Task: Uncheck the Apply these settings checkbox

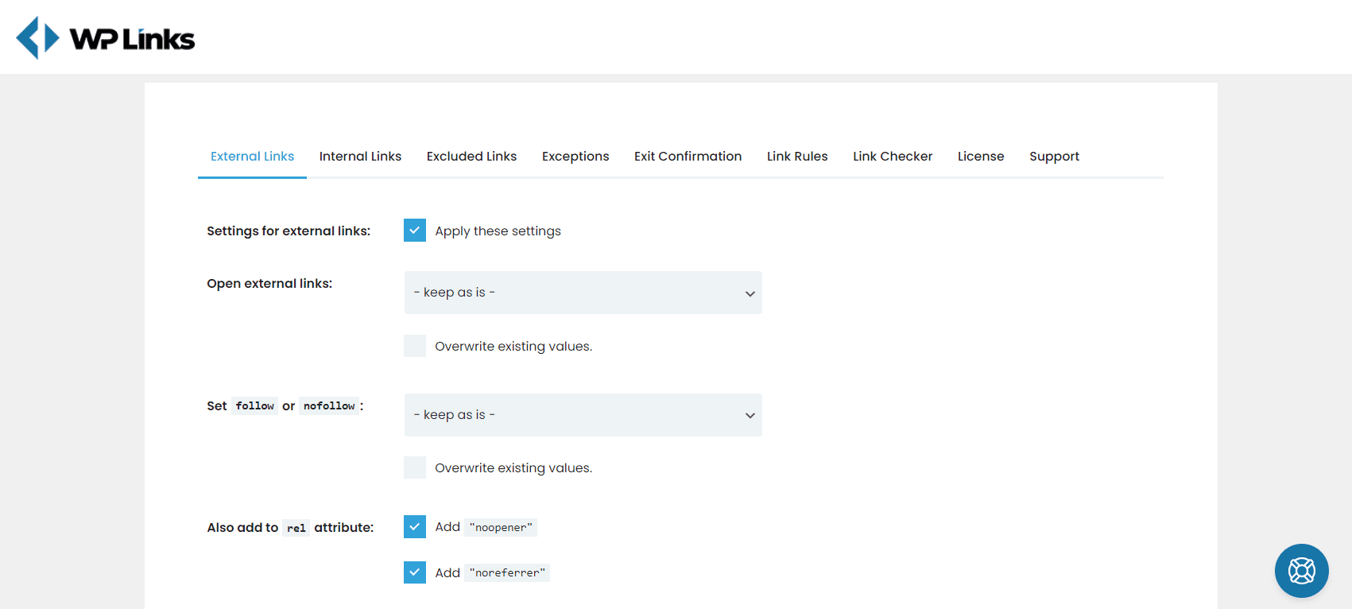Action: point(415,231)
